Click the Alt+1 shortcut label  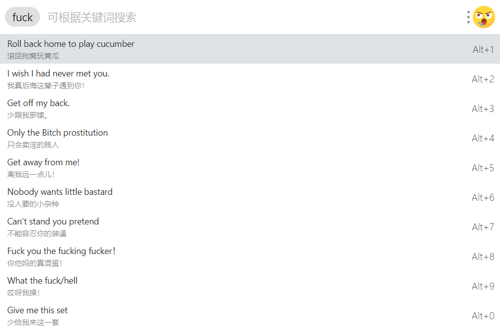click(x=483, y=49)
